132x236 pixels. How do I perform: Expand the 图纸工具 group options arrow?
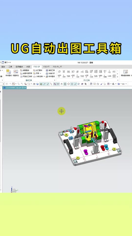tap(55, 80)
